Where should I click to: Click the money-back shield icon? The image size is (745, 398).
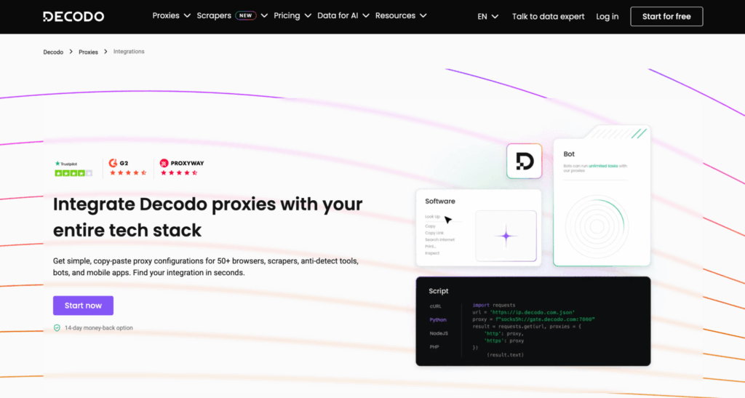[x=57, y=327]
